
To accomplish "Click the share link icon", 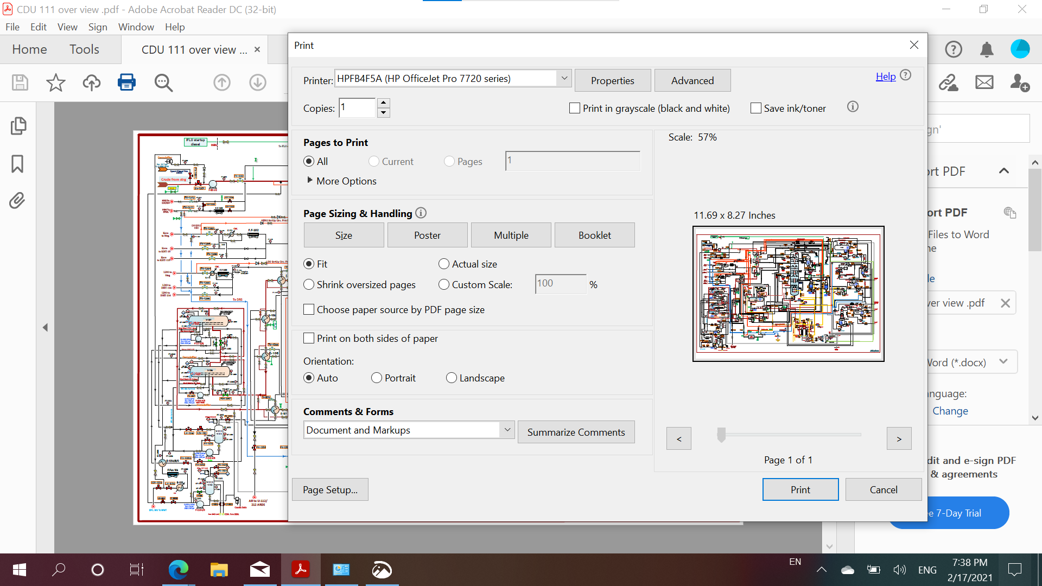I will click(949, 82).
